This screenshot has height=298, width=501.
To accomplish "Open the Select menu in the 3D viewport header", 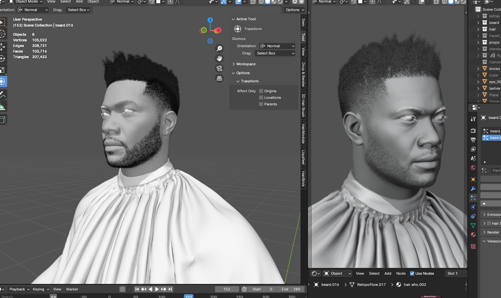I will tap(65, 2).
